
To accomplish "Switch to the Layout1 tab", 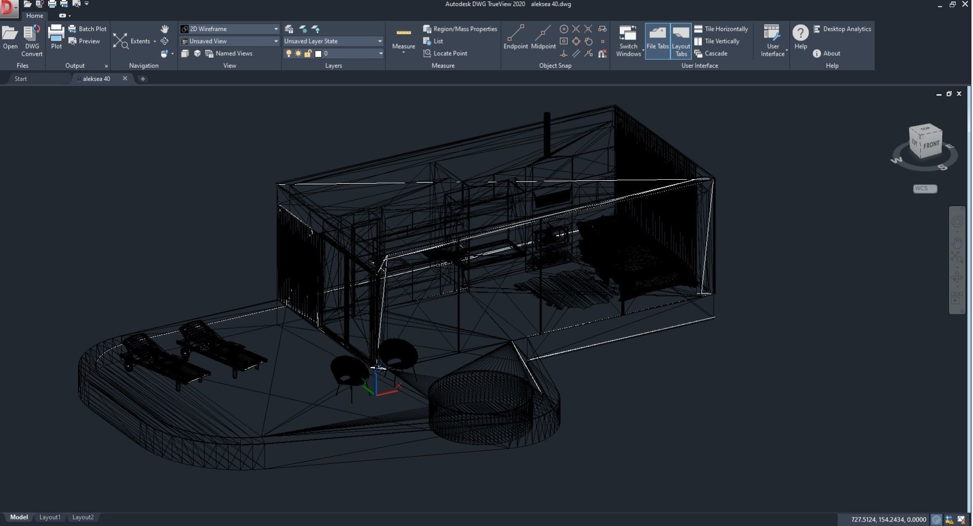I will click(x=50, y=517).
